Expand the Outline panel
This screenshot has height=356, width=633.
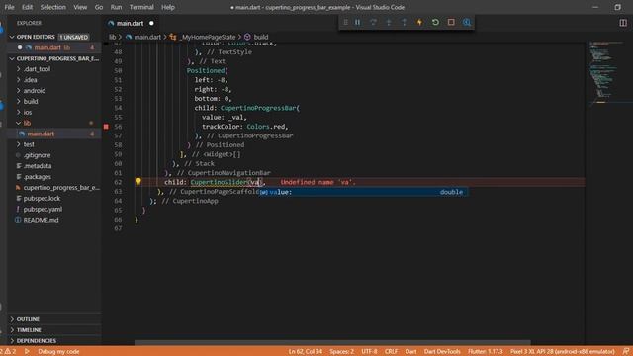tap(53, 319)
